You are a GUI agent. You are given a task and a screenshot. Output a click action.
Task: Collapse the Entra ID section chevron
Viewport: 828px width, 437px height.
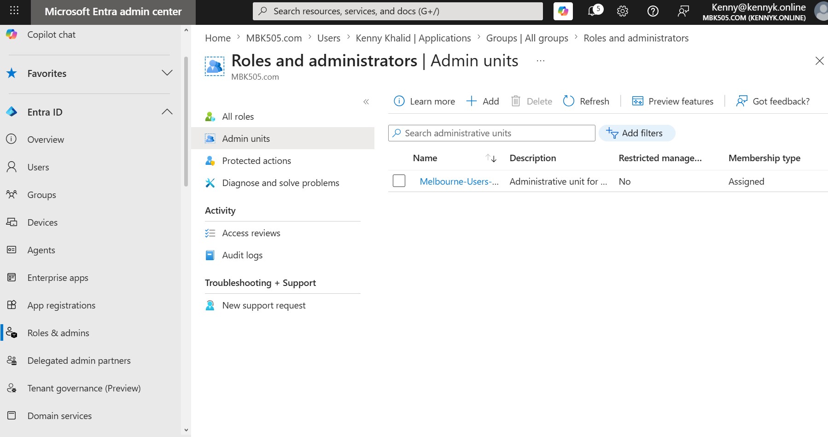pos(167,112)
